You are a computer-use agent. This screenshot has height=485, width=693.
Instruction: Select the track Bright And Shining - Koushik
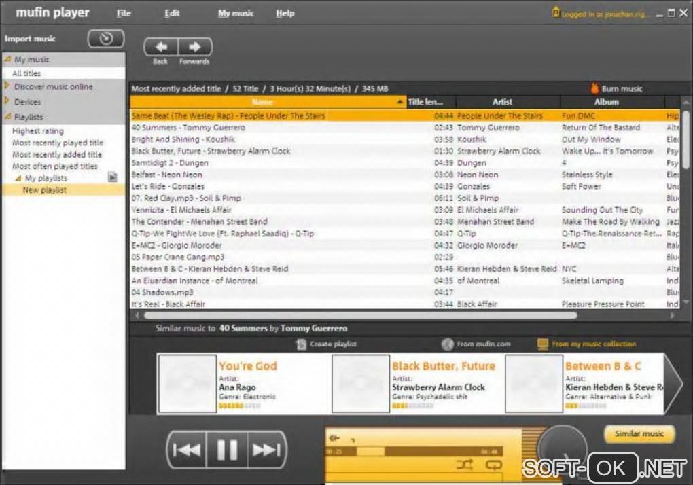[x=183, y=139]
